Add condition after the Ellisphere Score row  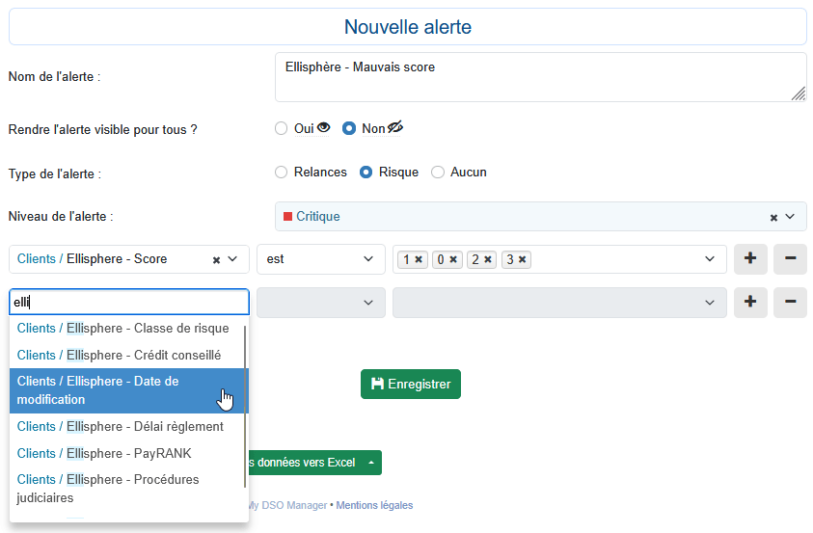click(x=750, y=259)
